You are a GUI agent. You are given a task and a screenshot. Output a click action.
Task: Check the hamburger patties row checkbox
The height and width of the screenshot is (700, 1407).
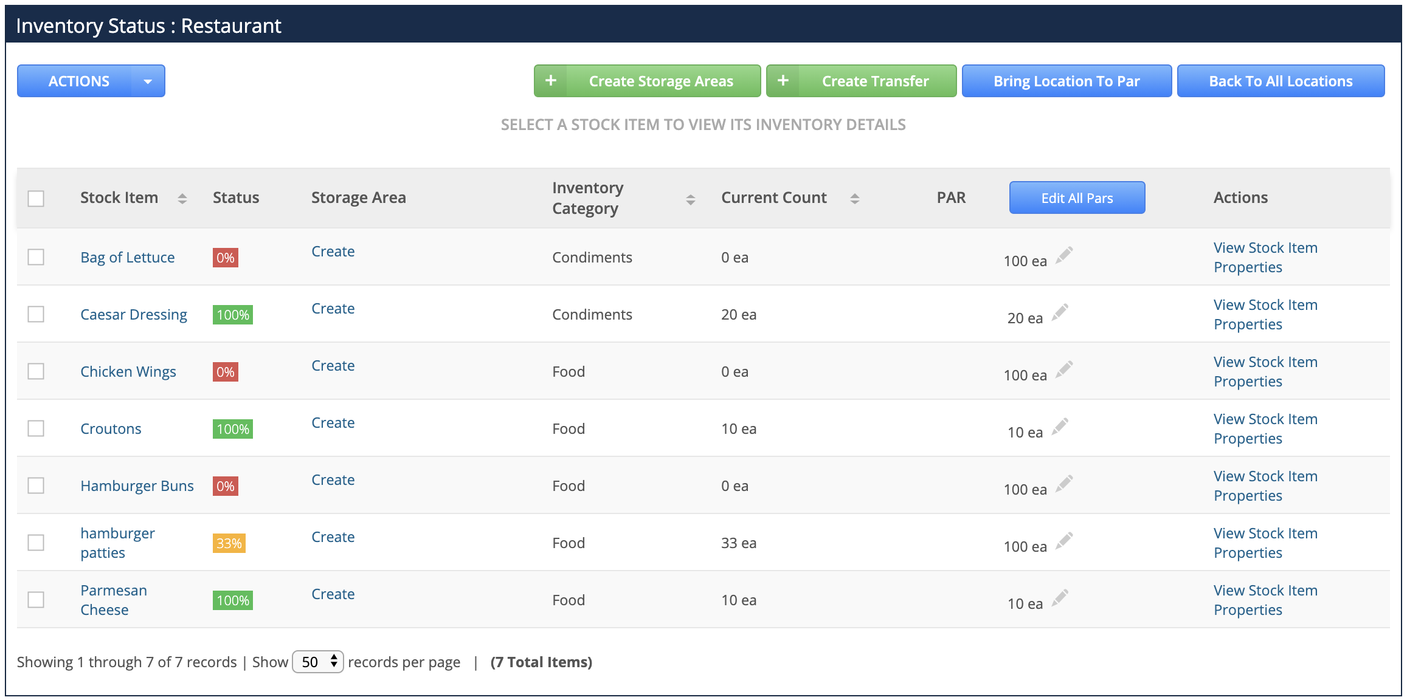pyautogui.click(x=36, y=543)
